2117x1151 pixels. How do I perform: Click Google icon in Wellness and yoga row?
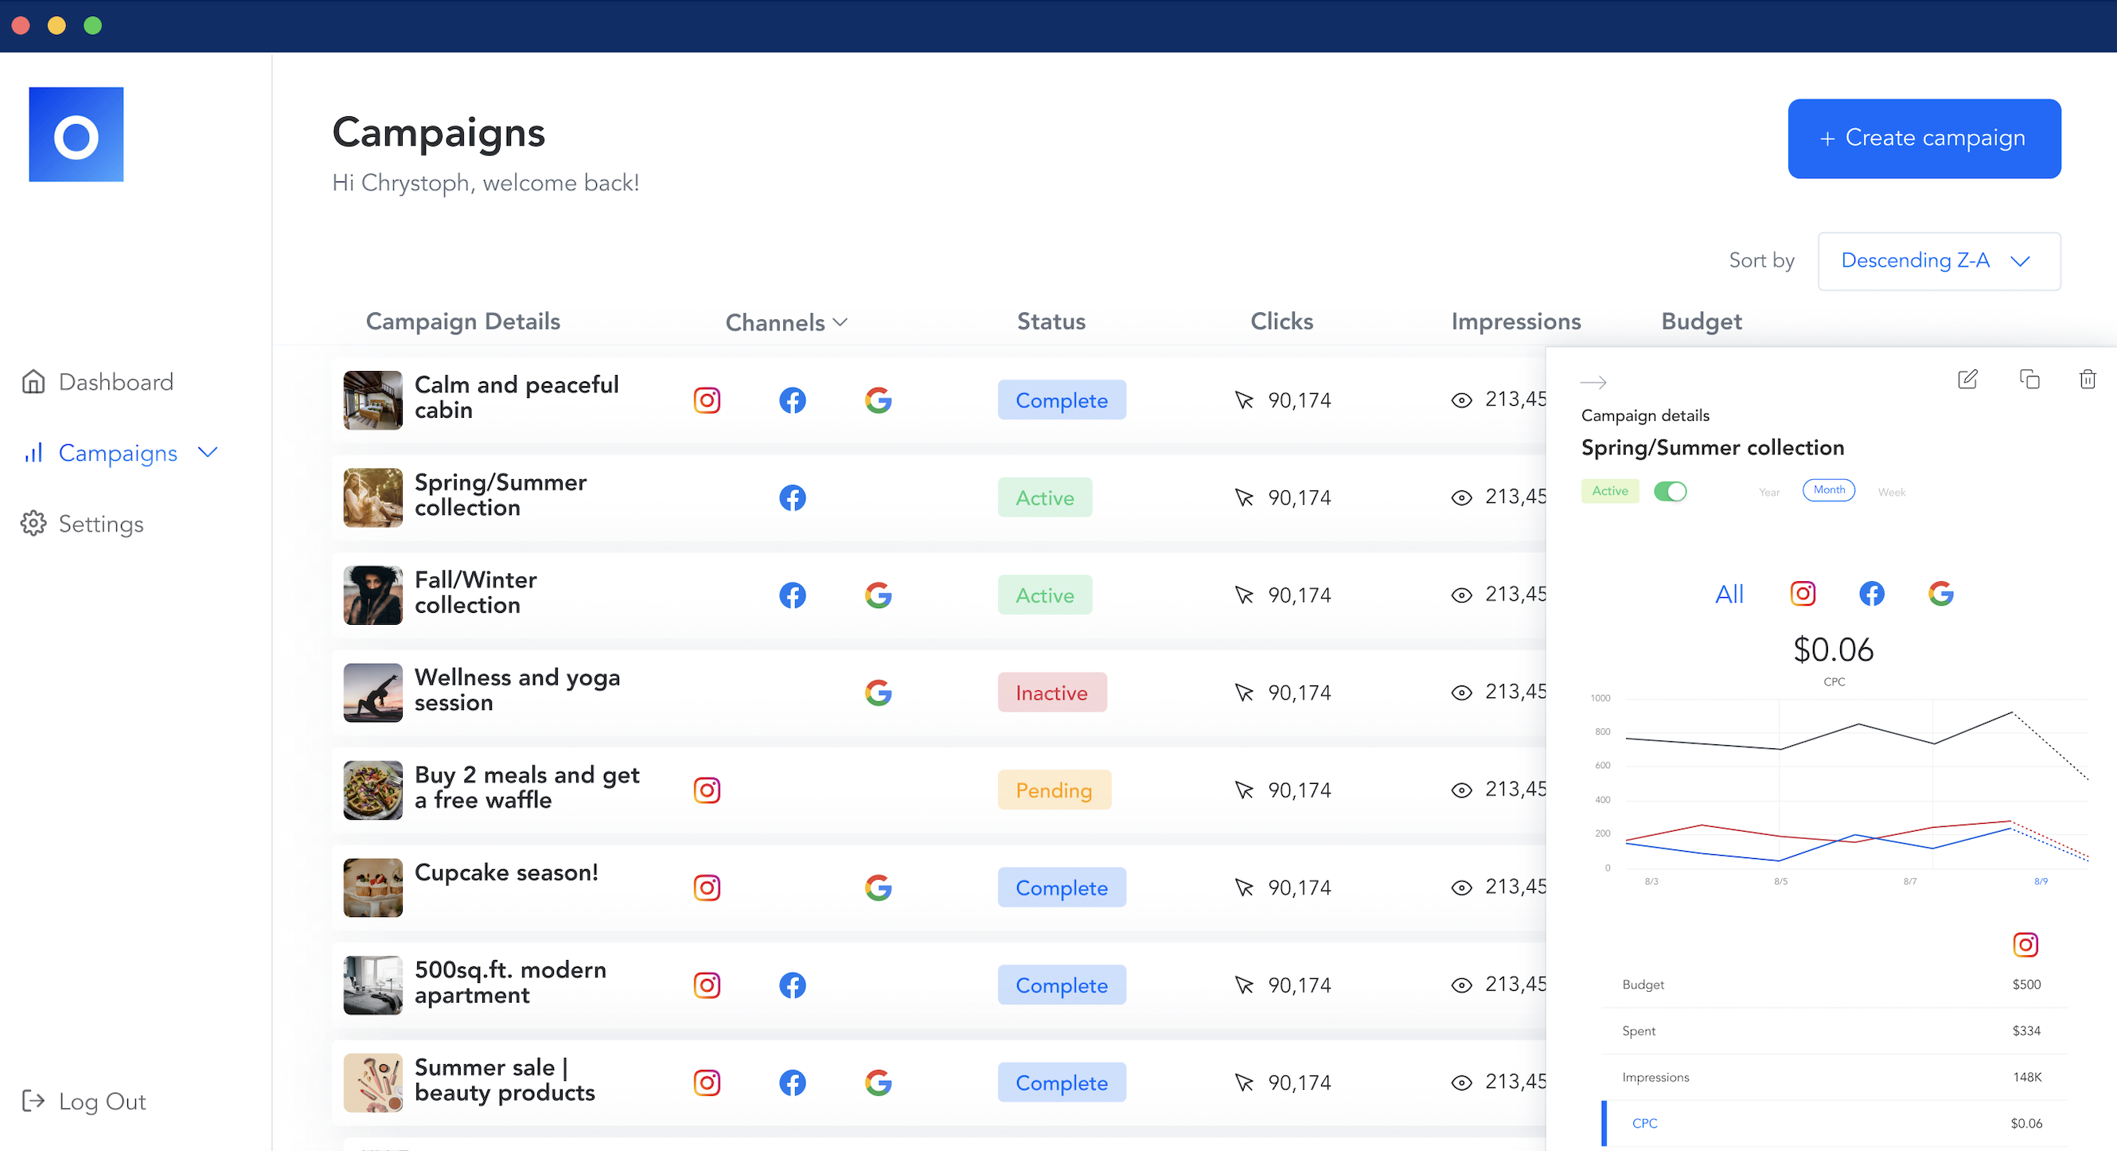pos(879,693)
